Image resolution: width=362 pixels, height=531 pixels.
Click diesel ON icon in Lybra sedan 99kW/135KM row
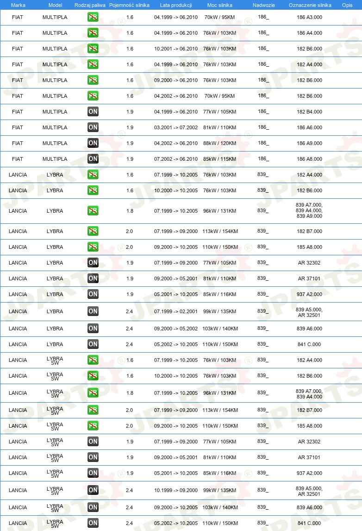(x=93, y=311)
